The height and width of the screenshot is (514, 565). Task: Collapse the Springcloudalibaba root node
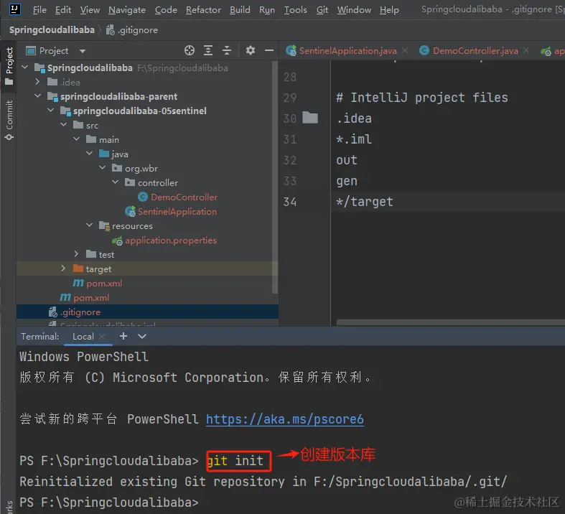pyautogui.click(x=25, y=67)
